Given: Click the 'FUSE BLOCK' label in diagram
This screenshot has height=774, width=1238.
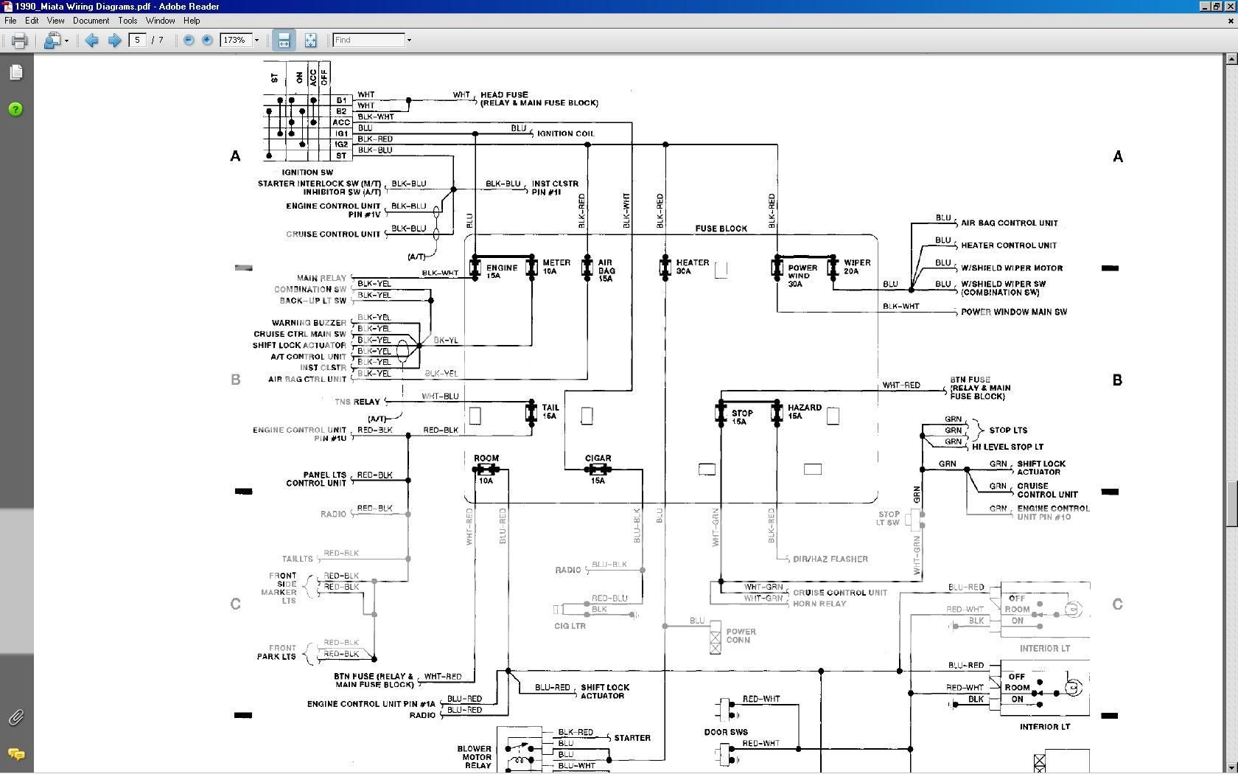Looking at the screenshot, I should [721, 229].
